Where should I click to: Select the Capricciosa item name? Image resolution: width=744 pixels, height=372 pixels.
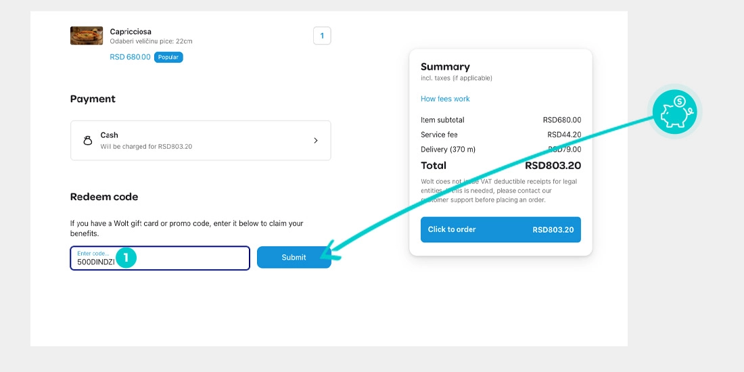tap(131, 31)
